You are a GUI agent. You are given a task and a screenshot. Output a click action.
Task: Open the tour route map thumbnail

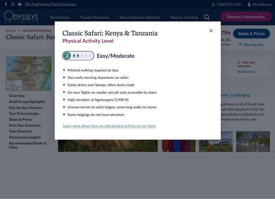pyautogui.click(x=29, y=73)
